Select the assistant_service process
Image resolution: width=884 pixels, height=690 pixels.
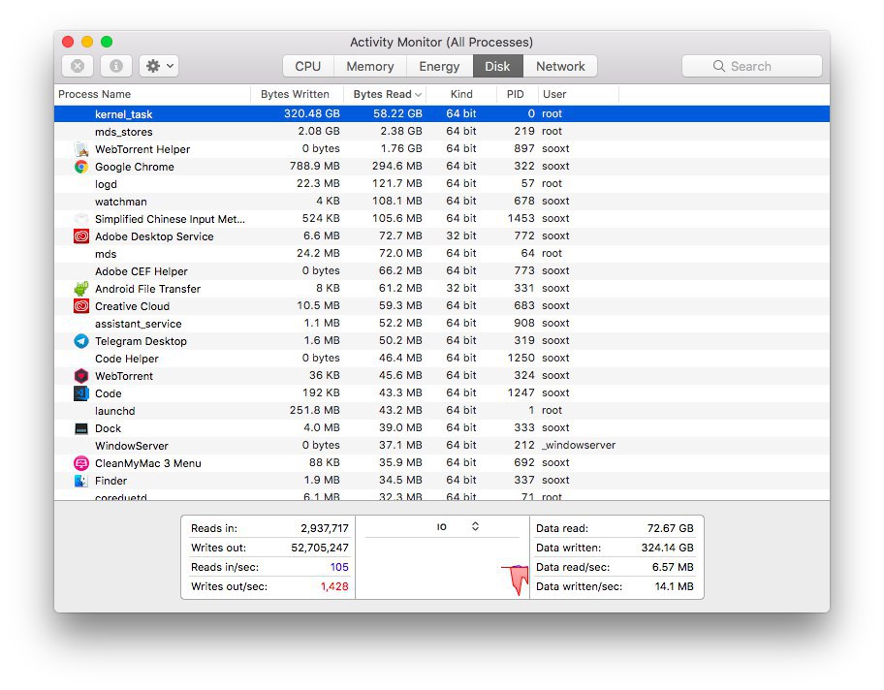(x=442, y=324)
